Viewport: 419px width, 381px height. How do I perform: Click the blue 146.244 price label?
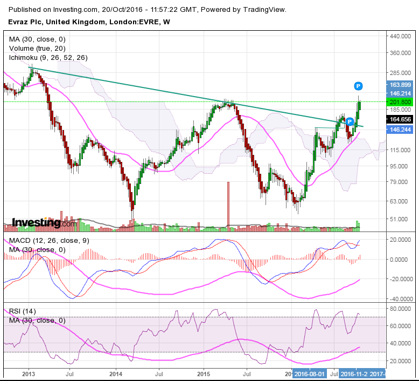(x=400, y=130)
